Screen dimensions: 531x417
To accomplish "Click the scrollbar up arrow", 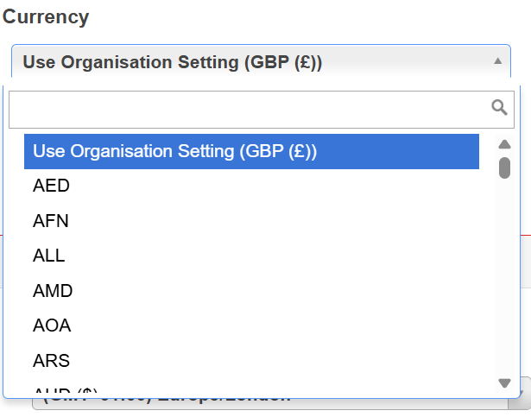I will tap(504, 145).
